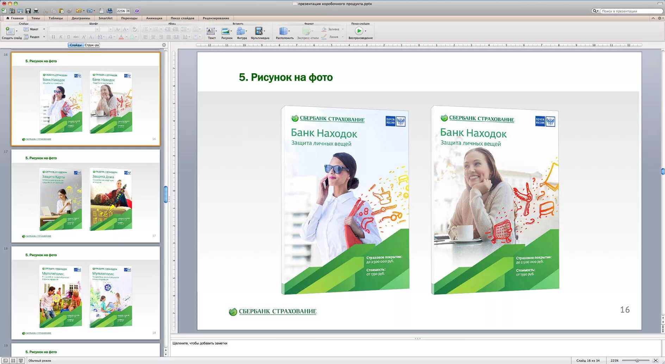Adjust the zoom slider in the status bar
The height and width of the screenshot is (364, 665).
[x=637, y=360]
